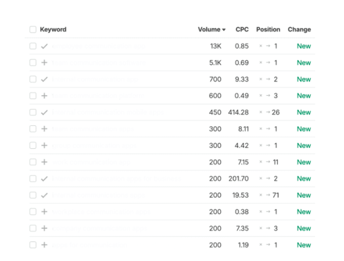The image size is (344, 261).
Task: Sort by the Position column header
Action: [x=268, y=30]
